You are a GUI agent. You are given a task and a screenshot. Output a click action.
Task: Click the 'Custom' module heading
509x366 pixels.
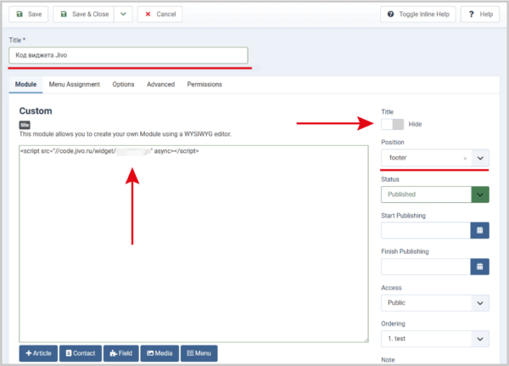[36, 111]
